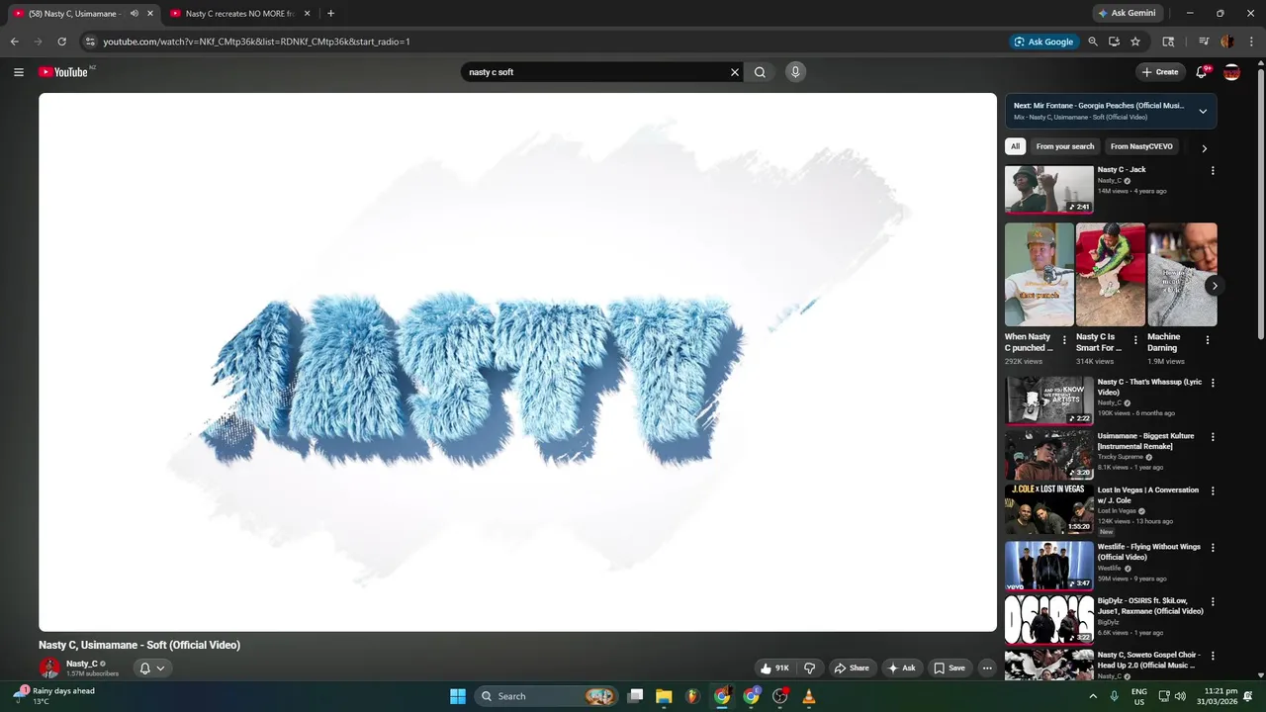The width and height of the screenshot is (1266, 712).
Task: Open options for Nasty C - Jack video
Action: (1213, 170)
